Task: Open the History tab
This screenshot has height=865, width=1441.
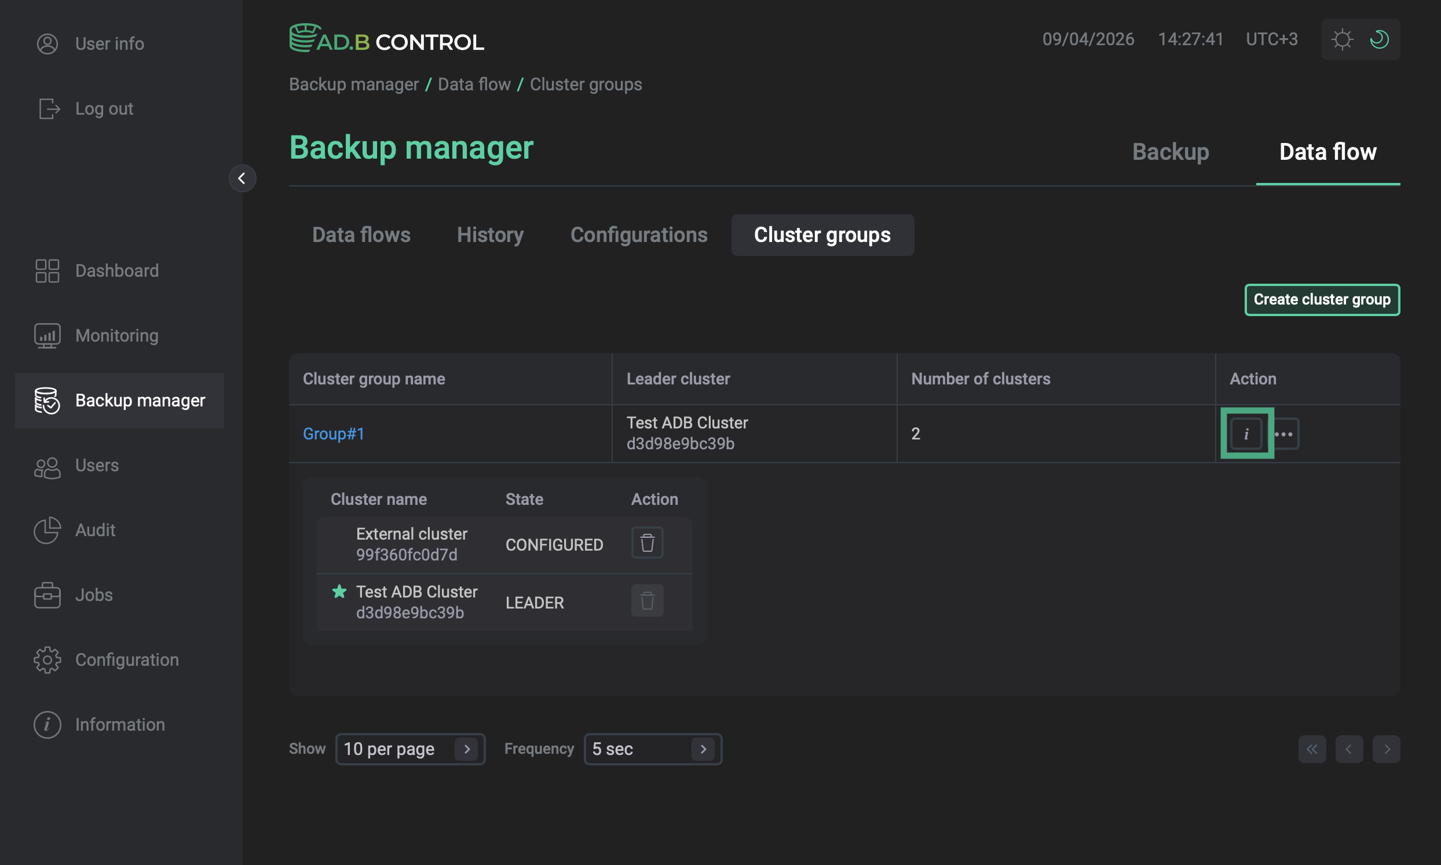Action: [x=490, y=235]
